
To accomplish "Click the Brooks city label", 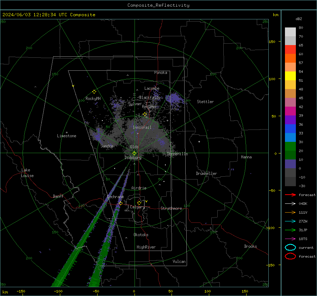I will 250,246.
